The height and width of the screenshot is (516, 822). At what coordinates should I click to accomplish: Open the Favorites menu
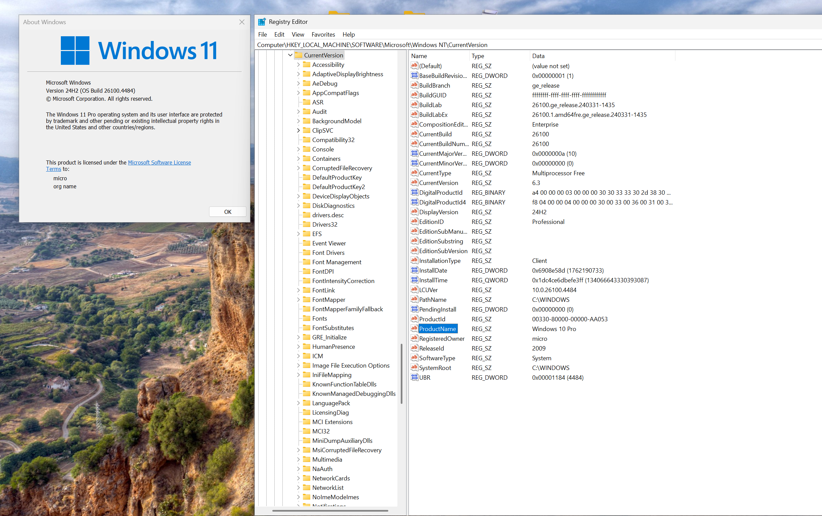coord(323,35)
